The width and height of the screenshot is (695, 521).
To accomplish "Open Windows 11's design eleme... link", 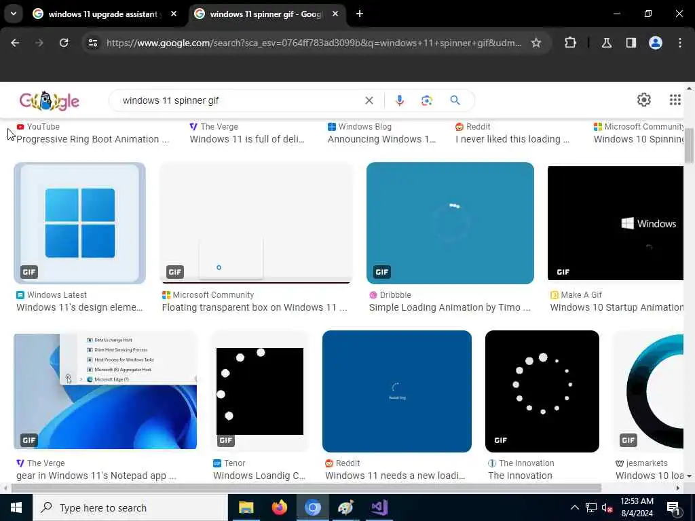I will point(79,307).
